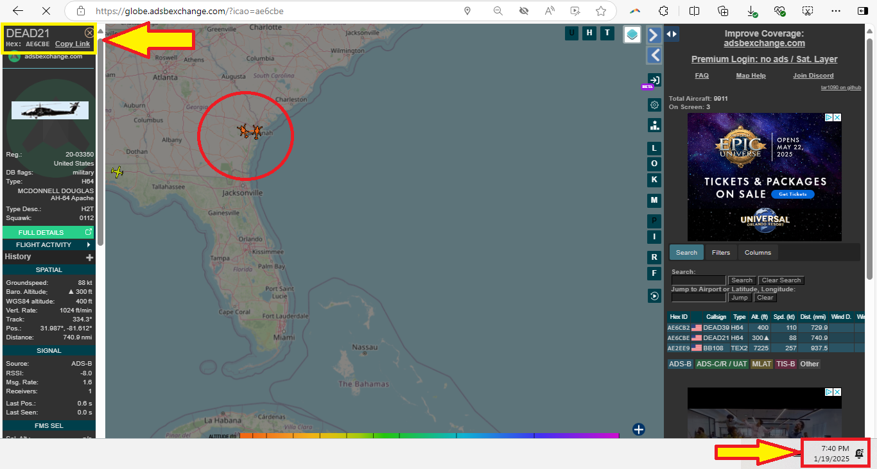
Task: Open the FAQ link
Action: 702,76
